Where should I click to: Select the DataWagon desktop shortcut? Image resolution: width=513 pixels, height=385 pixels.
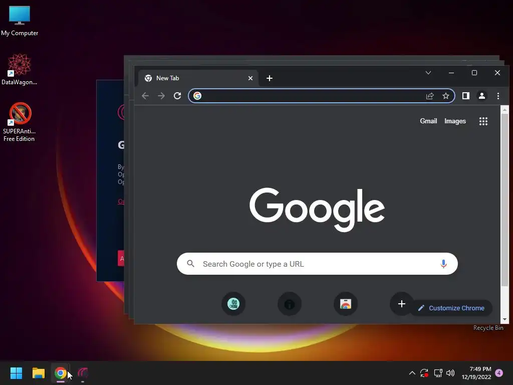click(x=20, y=69)
